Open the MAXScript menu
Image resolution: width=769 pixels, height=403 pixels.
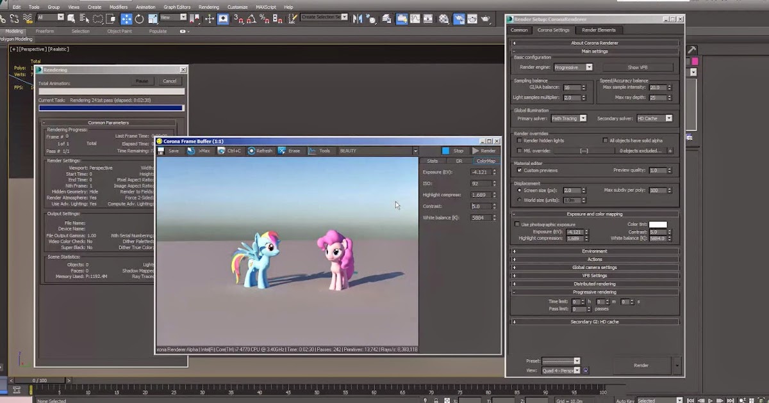point(266,7)
